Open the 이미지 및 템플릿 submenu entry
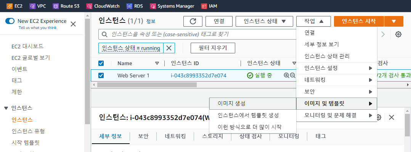The width and height of the screenshot is (411, 152). [337, 104]
